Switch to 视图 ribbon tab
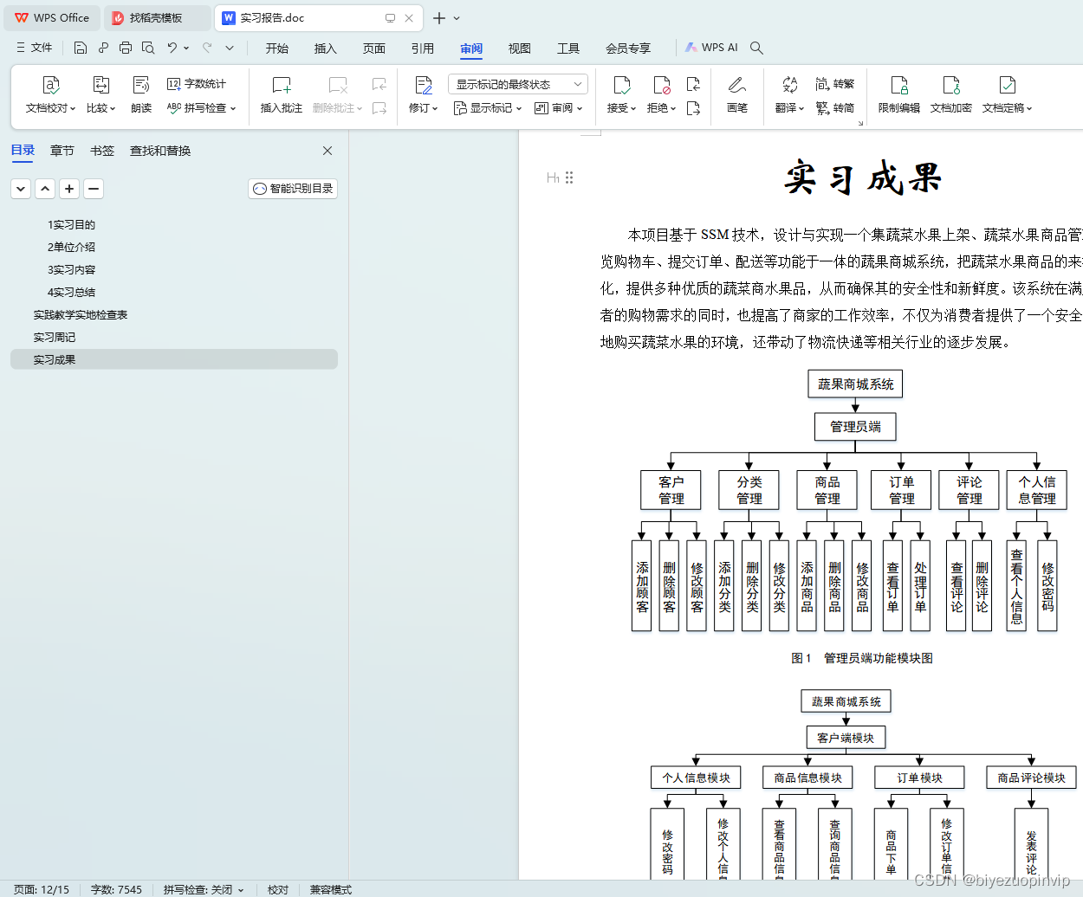Viewport: 1083px width, 897px height. click(x=520, y=48)
